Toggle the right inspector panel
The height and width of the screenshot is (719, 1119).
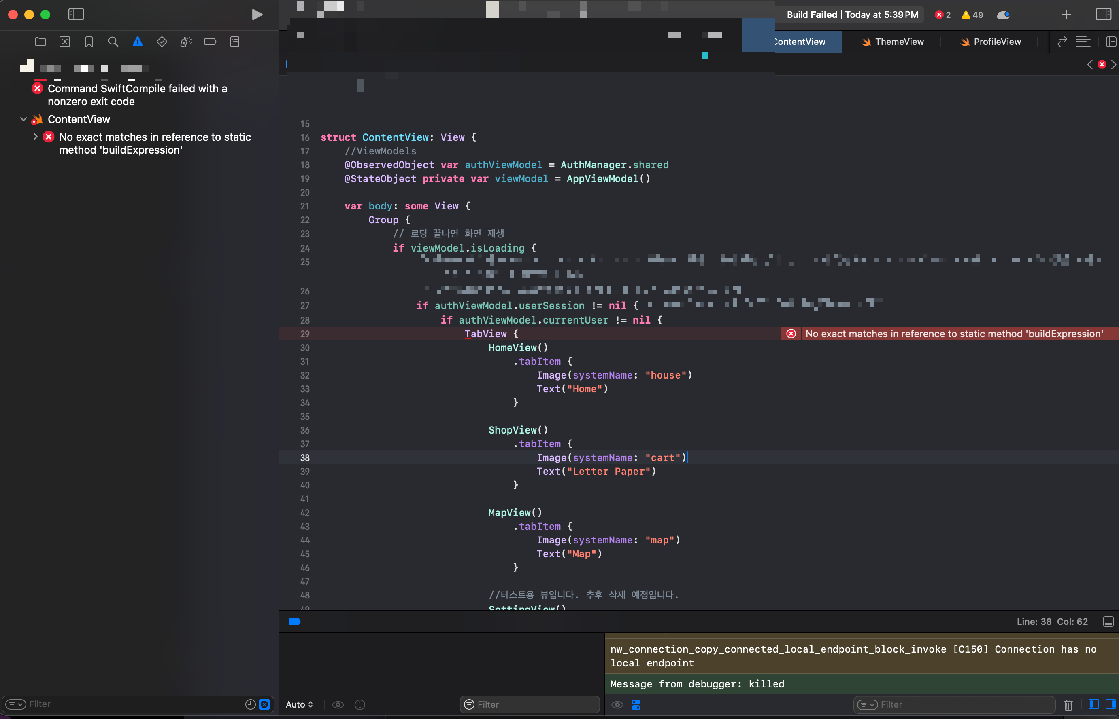[1103, 15]
